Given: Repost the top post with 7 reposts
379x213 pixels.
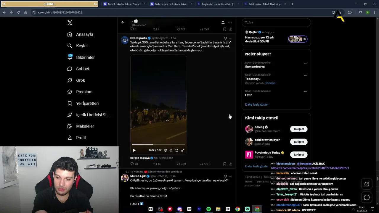Looking at the screenshot, I should 156,29.
